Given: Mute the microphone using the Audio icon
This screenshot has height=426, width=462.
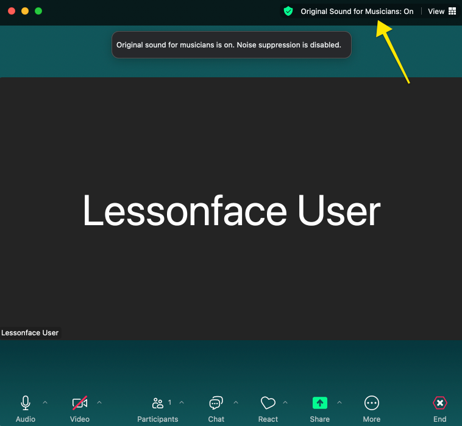Looking at the screenshot, I should (26, 403).
